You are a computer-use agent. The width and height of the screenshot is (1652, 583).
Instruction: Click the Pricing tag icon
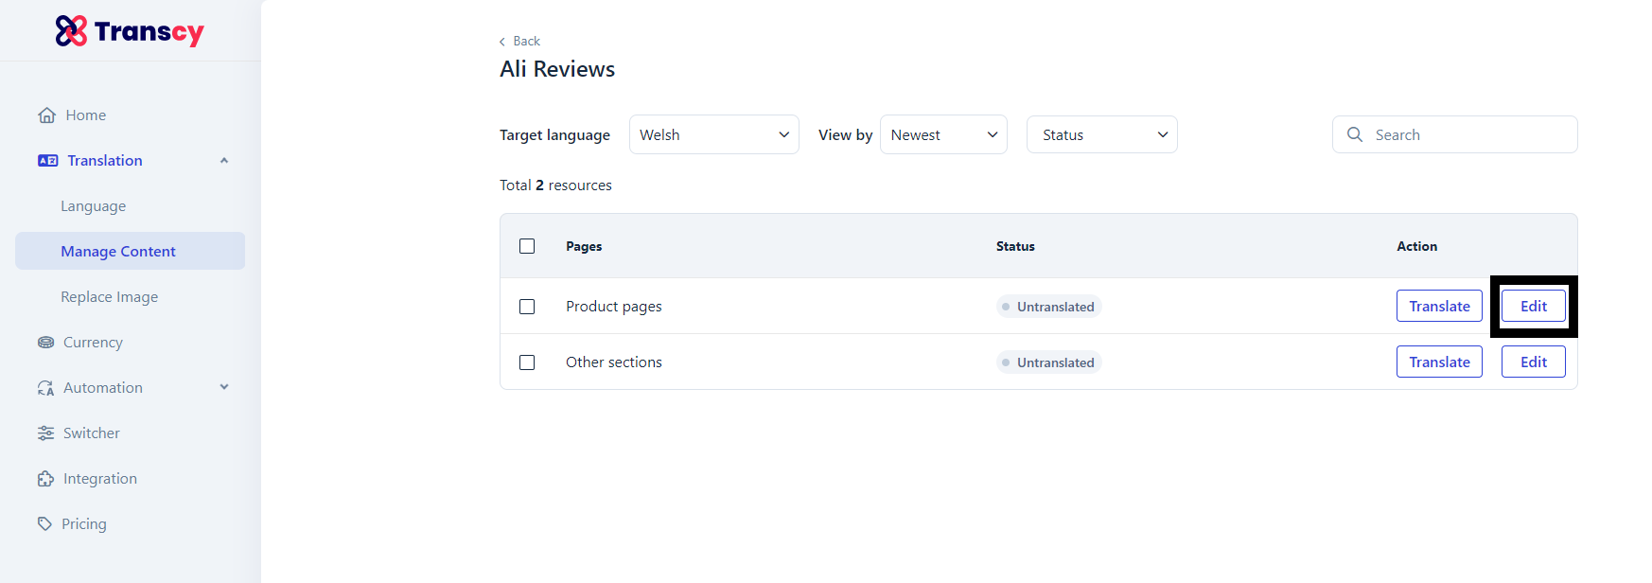click(x=44, y=523)
